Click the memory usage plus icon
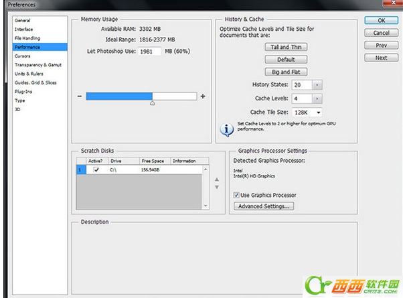The width and height of the screenshot is (403, 298). [203, 96]
